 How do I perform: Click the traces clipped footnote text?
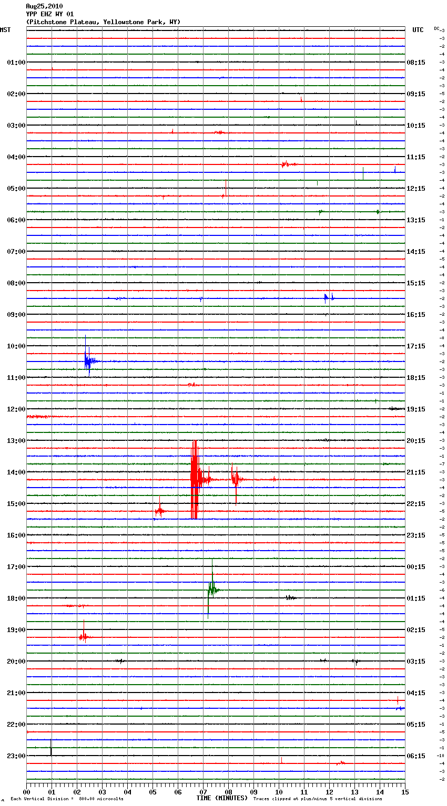pos(318,799)
